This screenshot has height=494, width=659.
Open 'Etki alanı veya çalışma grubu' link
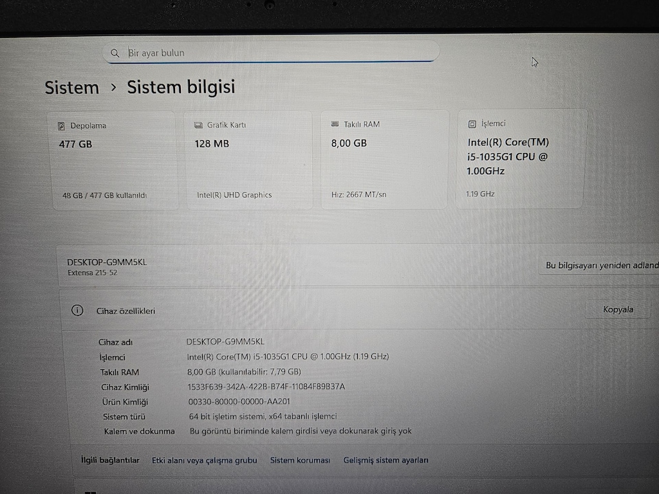pyautogui.click(x=204, y=461)
